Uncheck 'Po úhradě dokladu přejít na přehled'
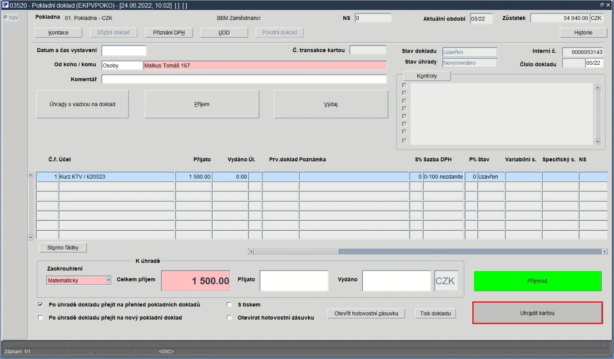Image resolution: width=614 pixels, height=359 pixels. click(40, 305)
